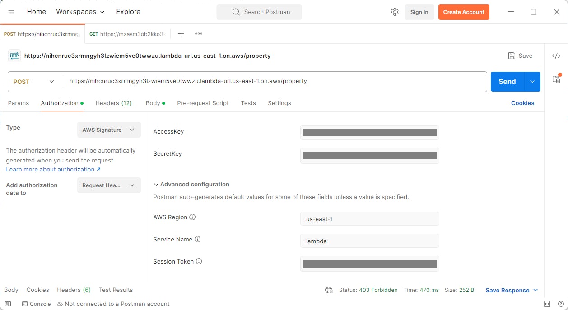The height and width of the screenshot is (310, 568).
Task: Switch to the Headers (12) tab
Action: (113, 103)
